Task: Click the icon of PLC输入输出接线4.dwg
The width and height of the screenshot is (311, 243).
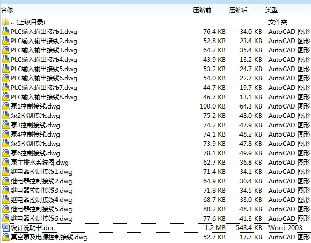Action: click(6, 59)
